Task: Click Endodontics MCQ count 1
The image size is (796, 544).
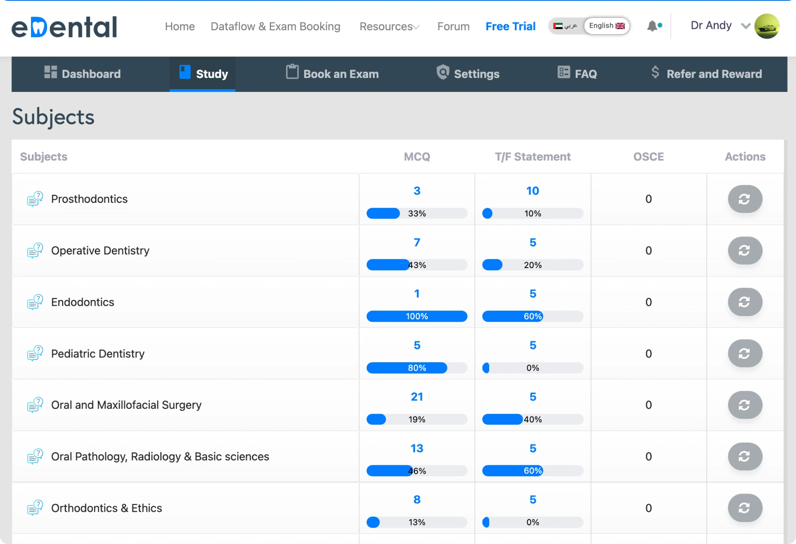Action: point(417,293)
